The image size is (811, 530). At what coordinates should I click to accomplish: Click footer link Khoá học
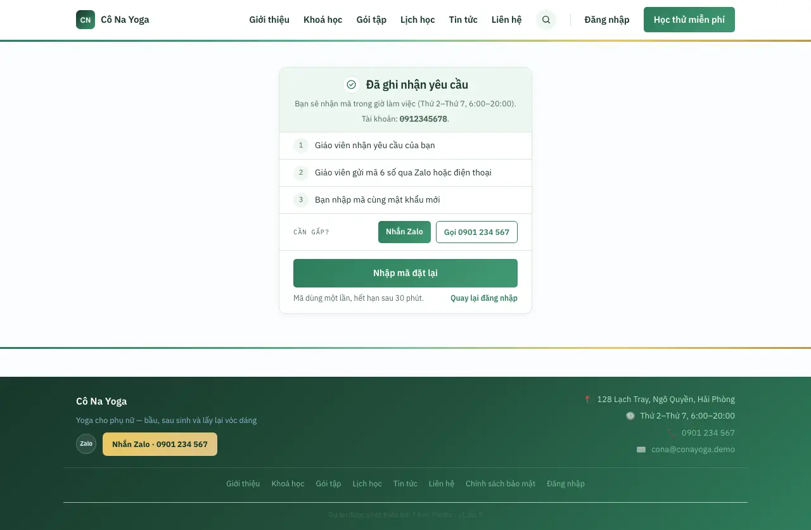click(x=288, y=484)
